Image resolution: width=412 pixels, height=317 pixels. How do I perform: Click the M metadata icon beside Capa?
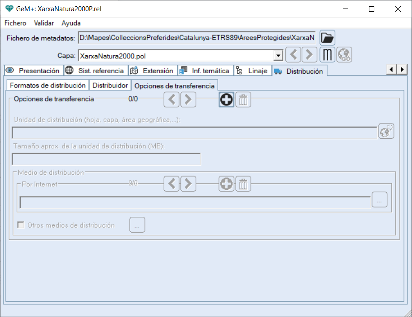(x=328, y=55)
